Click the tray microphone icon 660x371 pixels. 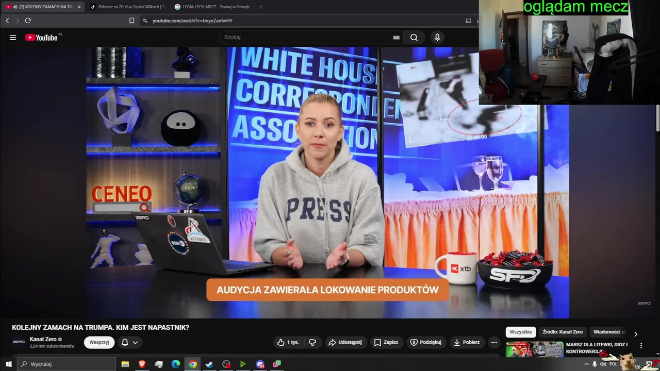[595, 364]
